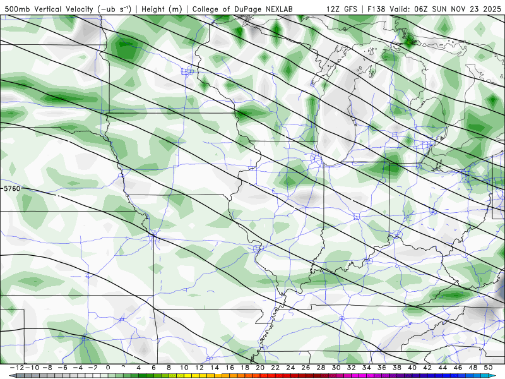Viewport: 505px width, 379px height.
Task: Click the "500mb Vertical Velocity" title text
Action: (49, 9)
